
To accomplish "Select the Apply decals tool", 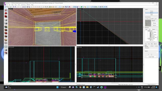I will pos(6,33).
